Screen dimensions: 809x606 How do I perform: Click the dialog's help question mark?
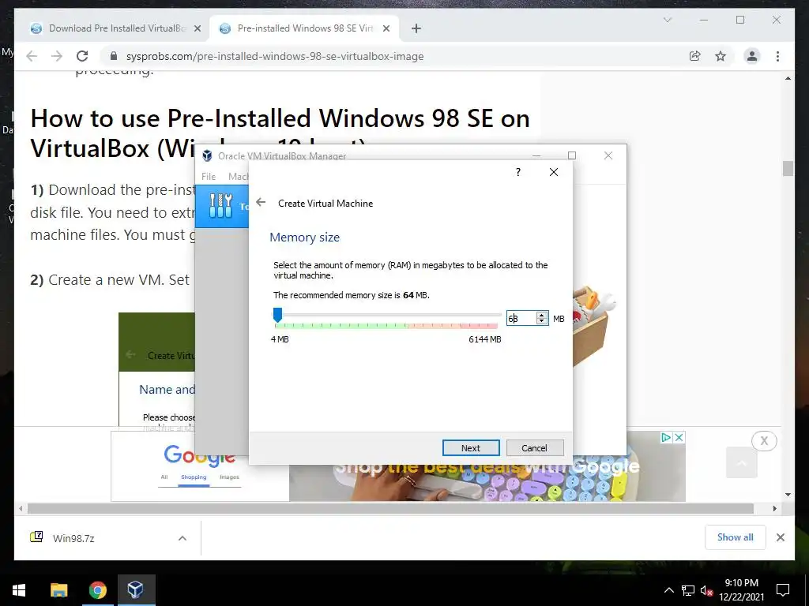[x=518, y=172]
